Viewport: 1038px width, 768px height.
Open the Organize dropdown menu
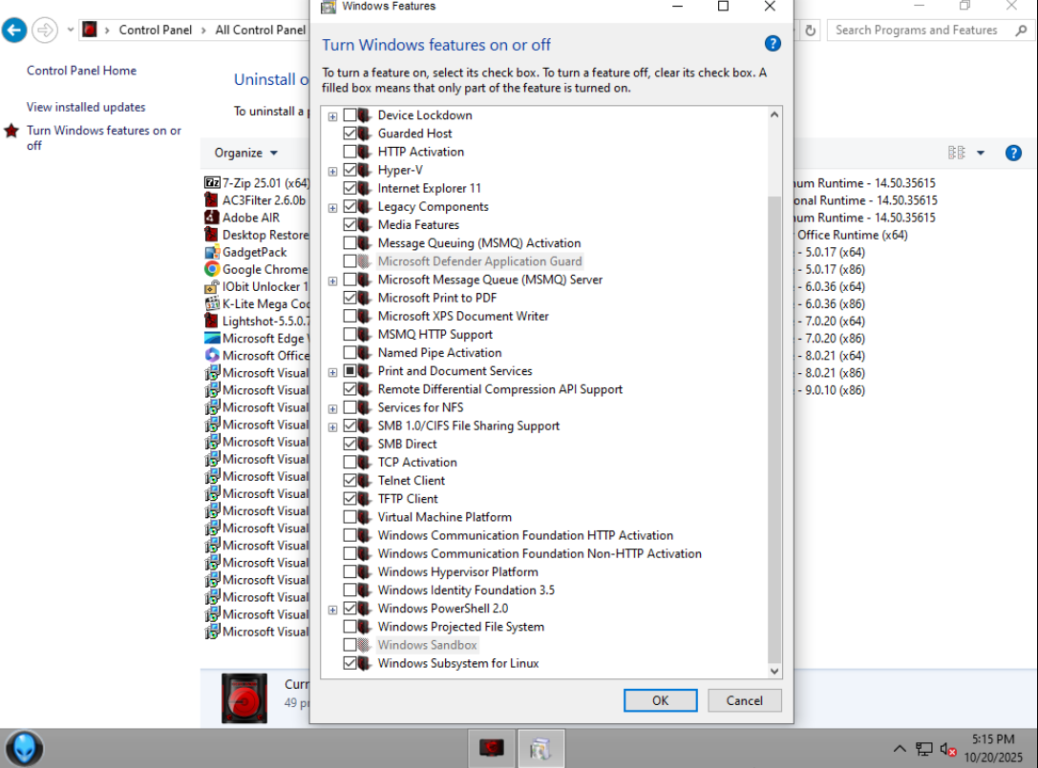(x=245, y=153)
